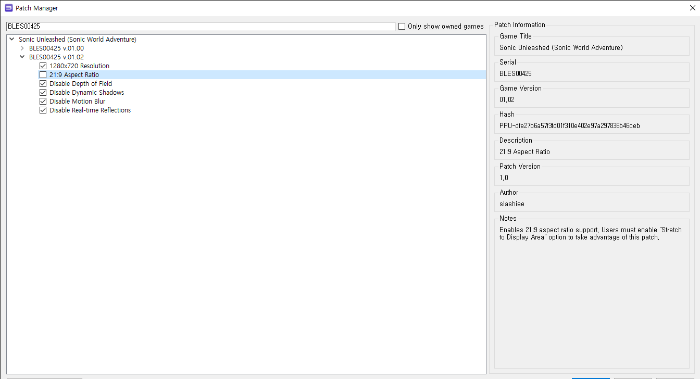
Task: Uncheck Disable Real-time Reflections patch
Action: [x=43, y=110]
